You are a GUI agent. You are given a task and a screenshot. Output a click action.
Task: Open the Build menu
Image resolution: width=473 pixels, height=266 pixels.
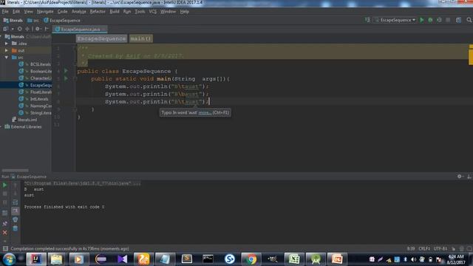[x=115, y=12]
